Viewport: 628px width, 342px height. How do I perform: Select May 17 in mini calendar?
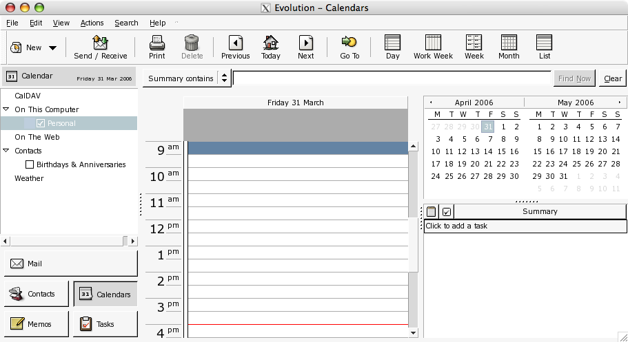point(563,151)
